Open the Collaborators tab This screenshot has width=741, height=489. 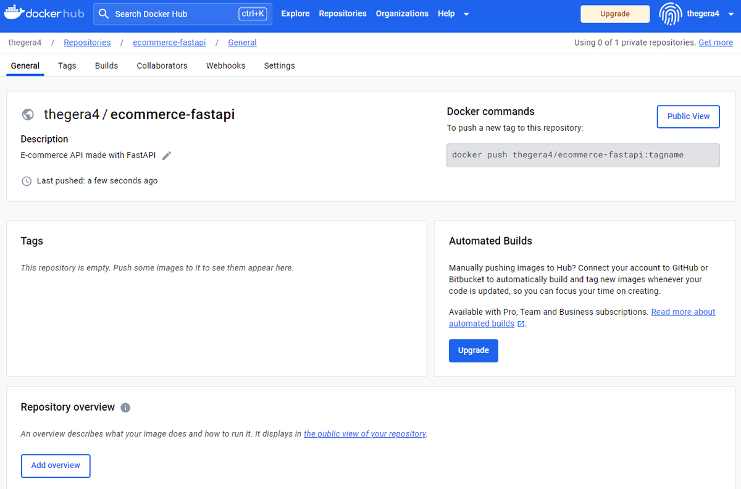(x=162, y=65)
